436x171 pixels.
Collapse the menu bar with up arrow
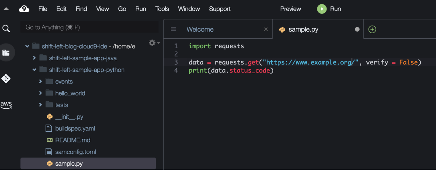6,9
